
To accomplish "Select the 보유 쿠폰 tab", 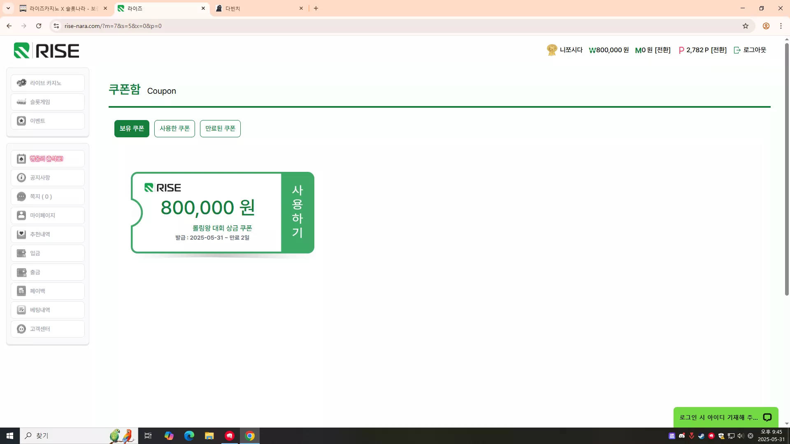I will pos(132,129).
